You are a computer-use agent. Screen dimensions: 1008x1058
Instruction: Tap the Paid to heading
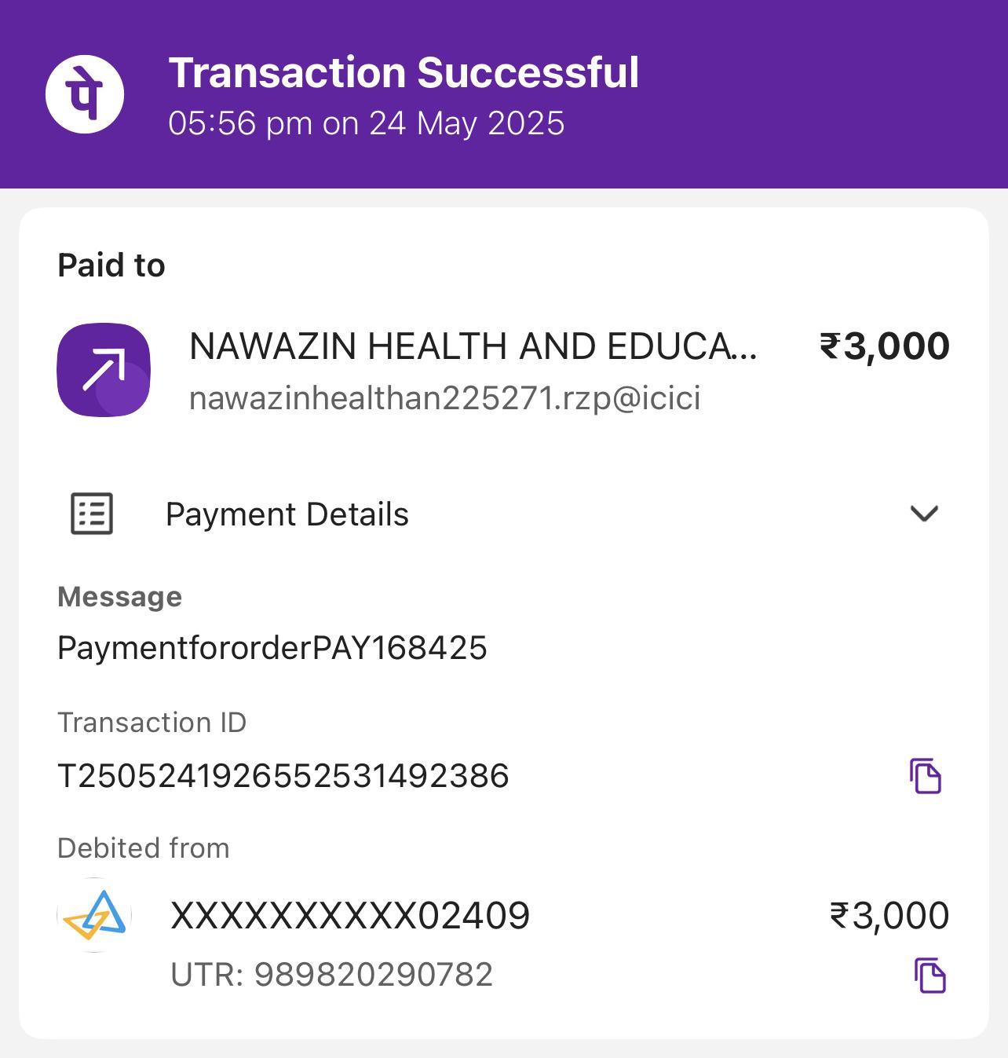click(111, 265)
